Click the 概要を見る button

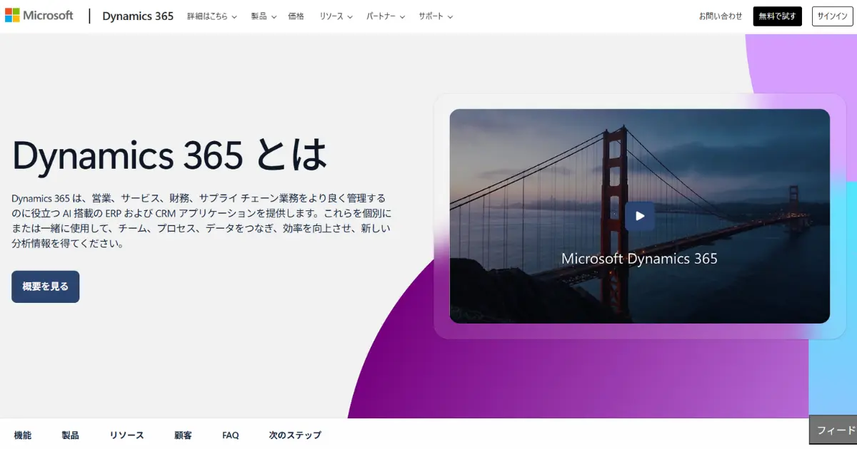pyautogui.click(x=45, y=286)
